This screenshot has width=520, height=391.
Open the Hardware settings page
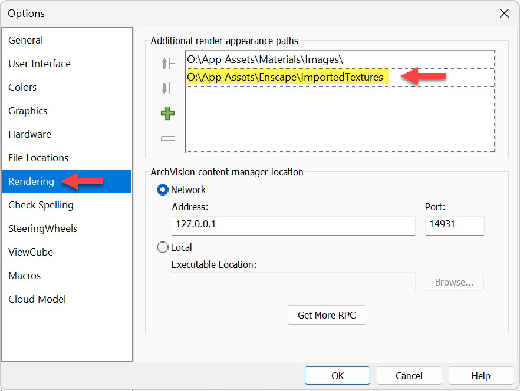tap(29, 134)
